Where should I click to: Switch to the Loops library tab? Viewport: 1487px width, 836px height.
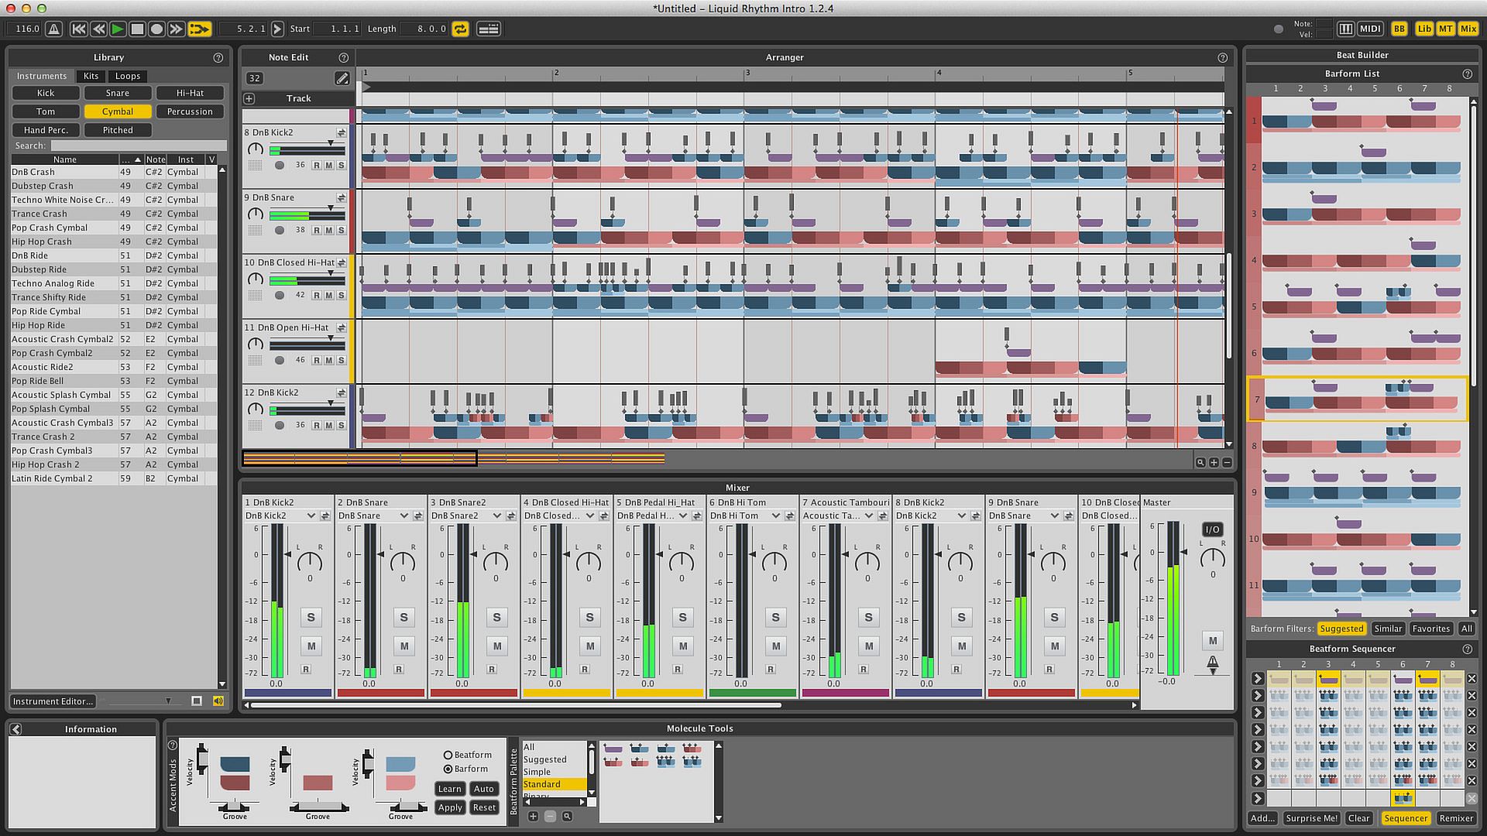128,76
